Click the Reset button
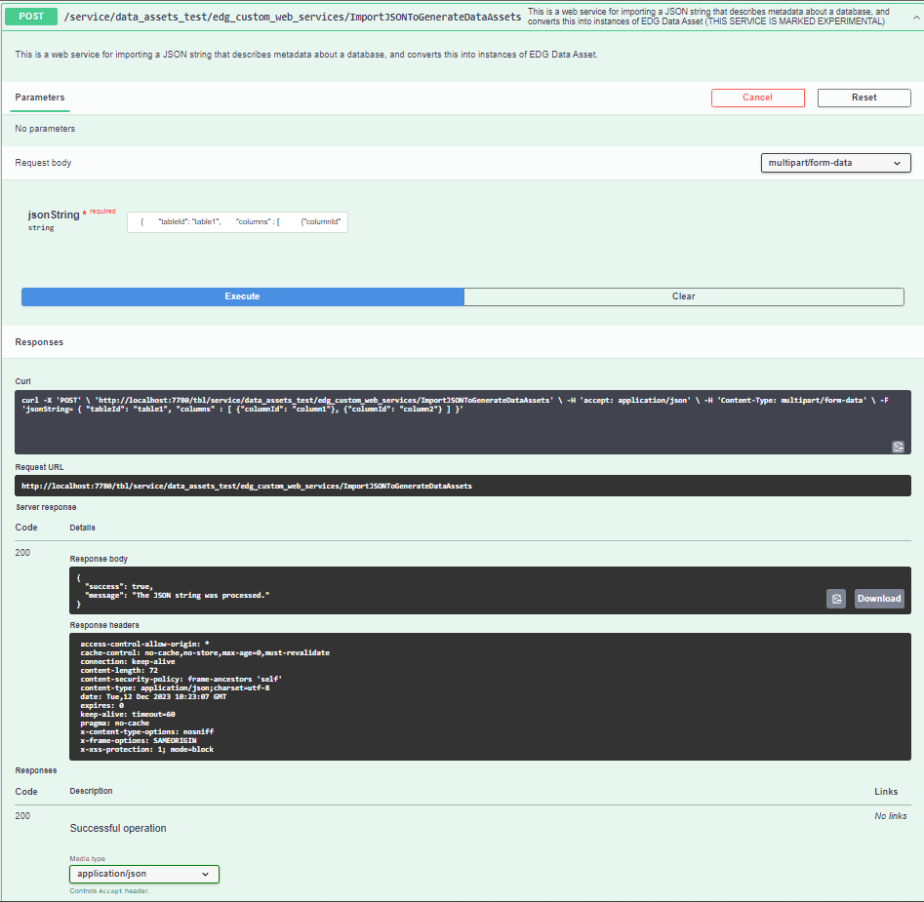924x902 pixels. 864,98
